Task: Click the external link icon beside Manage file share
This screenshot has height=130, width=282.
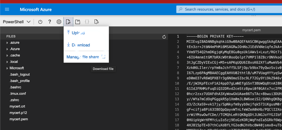Action: coord(103,57)
